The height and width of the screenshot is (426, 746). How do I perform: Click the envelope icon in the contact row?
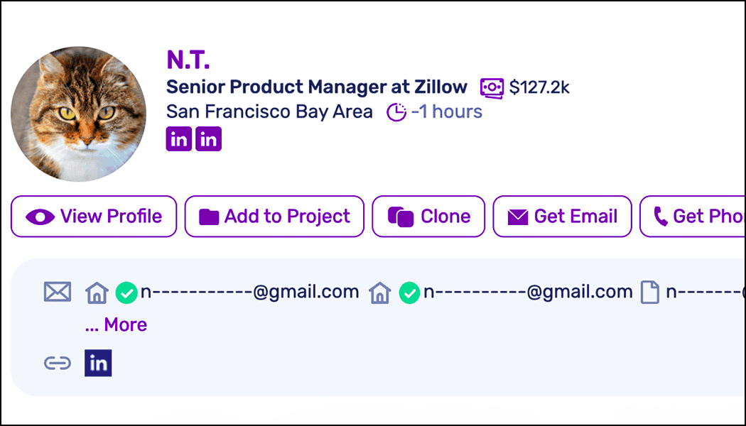tap(58, 291)
